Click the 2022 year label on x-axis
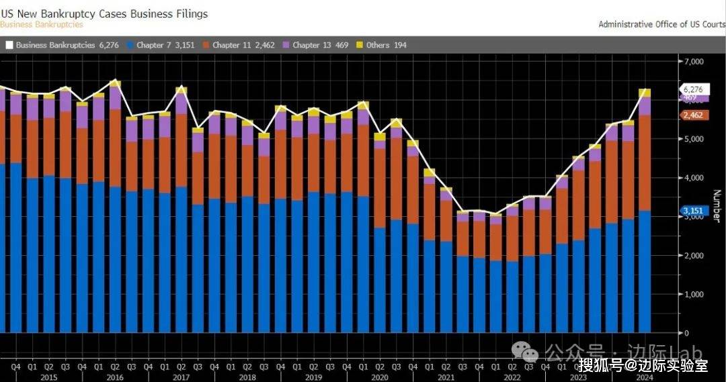 coord(512,377)
